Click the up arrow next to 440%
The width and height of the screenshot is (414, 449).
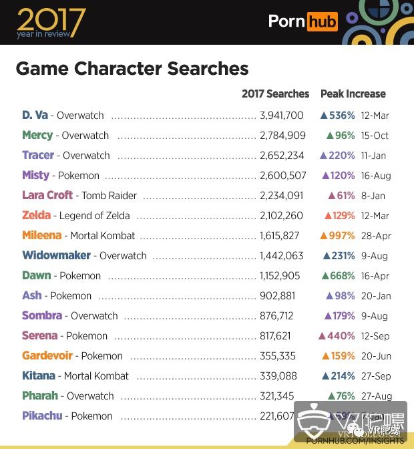323,336
